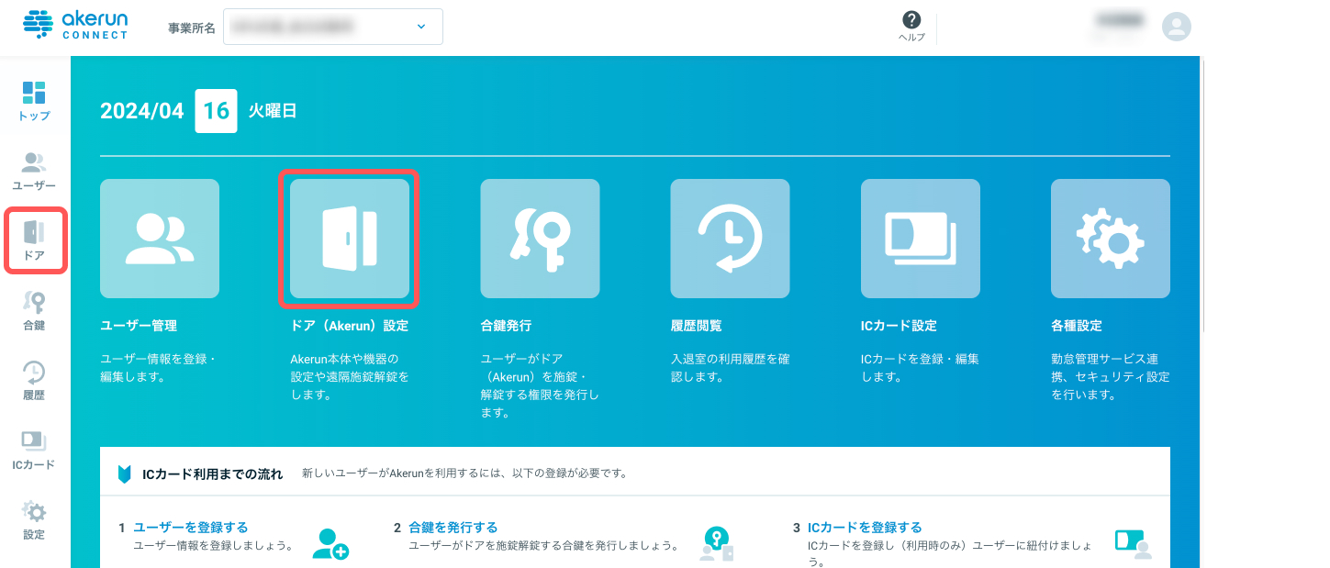Click the key issue icon in step 2

[716, 543]
